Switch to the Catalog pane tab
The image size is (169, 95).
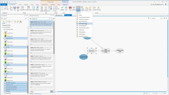pos(31,94)
